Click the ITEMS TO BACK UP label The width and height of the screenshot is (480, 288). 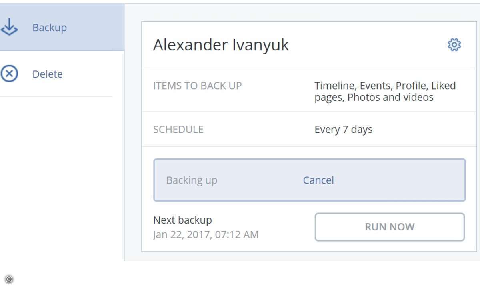click(x=198, y=86)
